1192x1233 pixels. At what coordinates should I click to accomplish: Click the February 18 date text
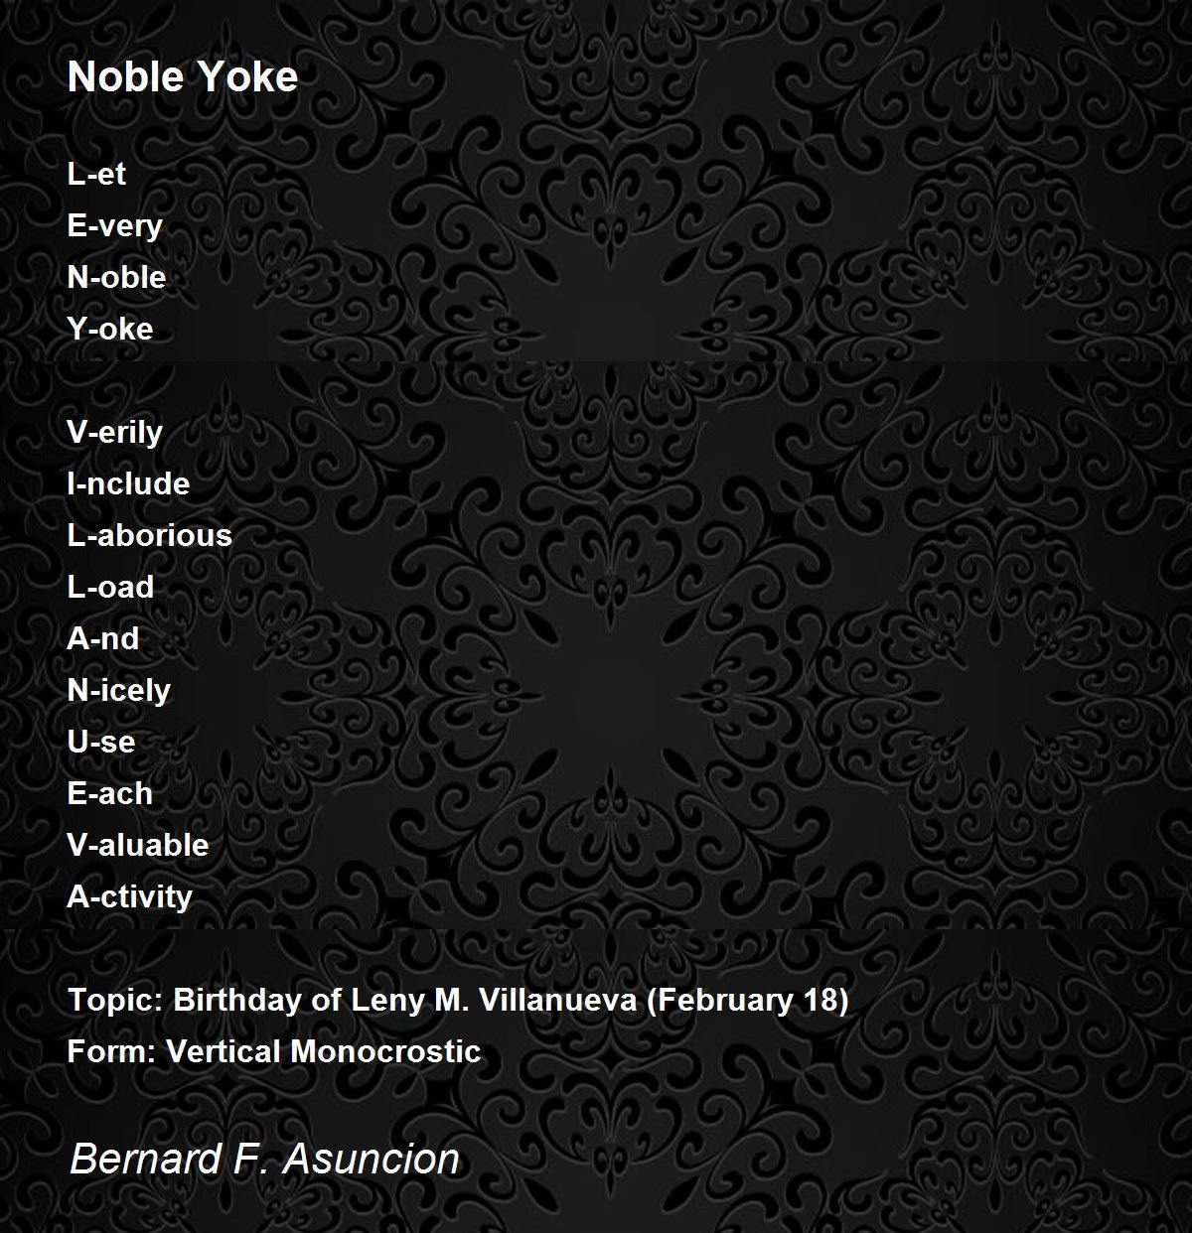pyautogui.click(x=748, y=1000)
